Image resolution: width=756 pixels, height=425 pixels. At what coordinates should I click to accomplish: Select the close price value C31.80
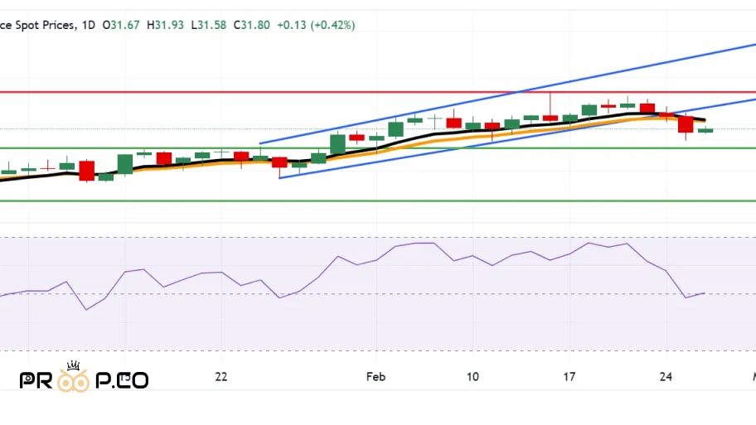[252, 25]
